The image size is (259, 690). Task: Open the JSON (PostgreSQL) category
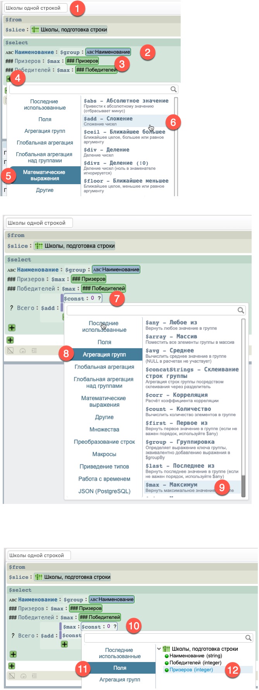(104, 491)
